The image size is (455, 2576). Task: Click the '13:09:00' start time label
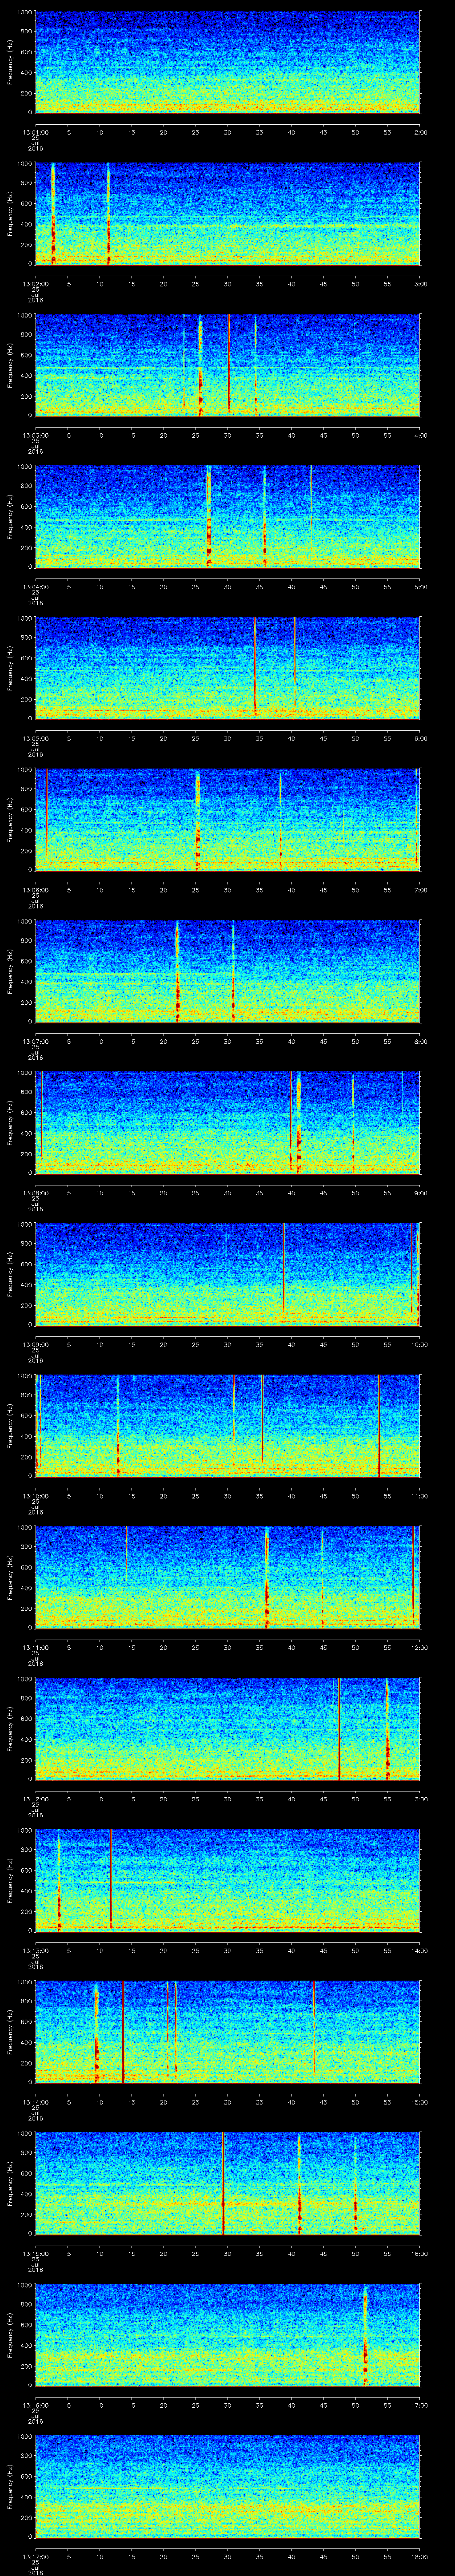(35, 1344)
